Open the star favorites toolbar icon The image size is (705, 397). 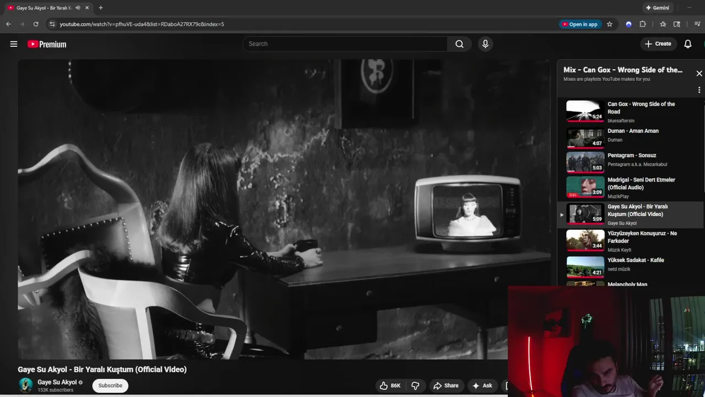[x=663, y=24]
